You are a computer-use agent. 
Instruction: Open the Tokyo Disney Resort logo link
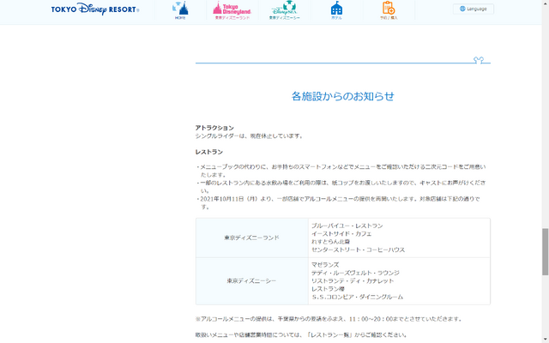pyautogui.click(x=95, y=9)
